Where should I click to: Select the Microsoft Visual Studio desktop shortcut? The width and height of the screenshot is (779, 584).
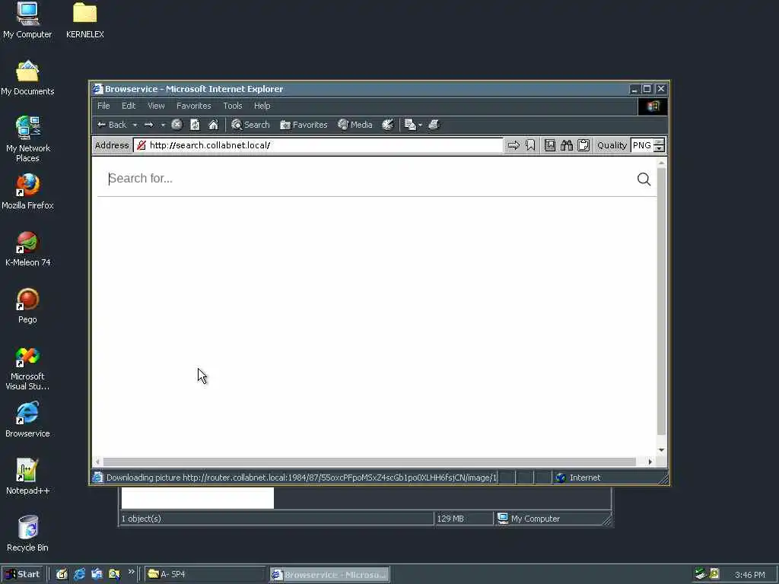[27, 368]
